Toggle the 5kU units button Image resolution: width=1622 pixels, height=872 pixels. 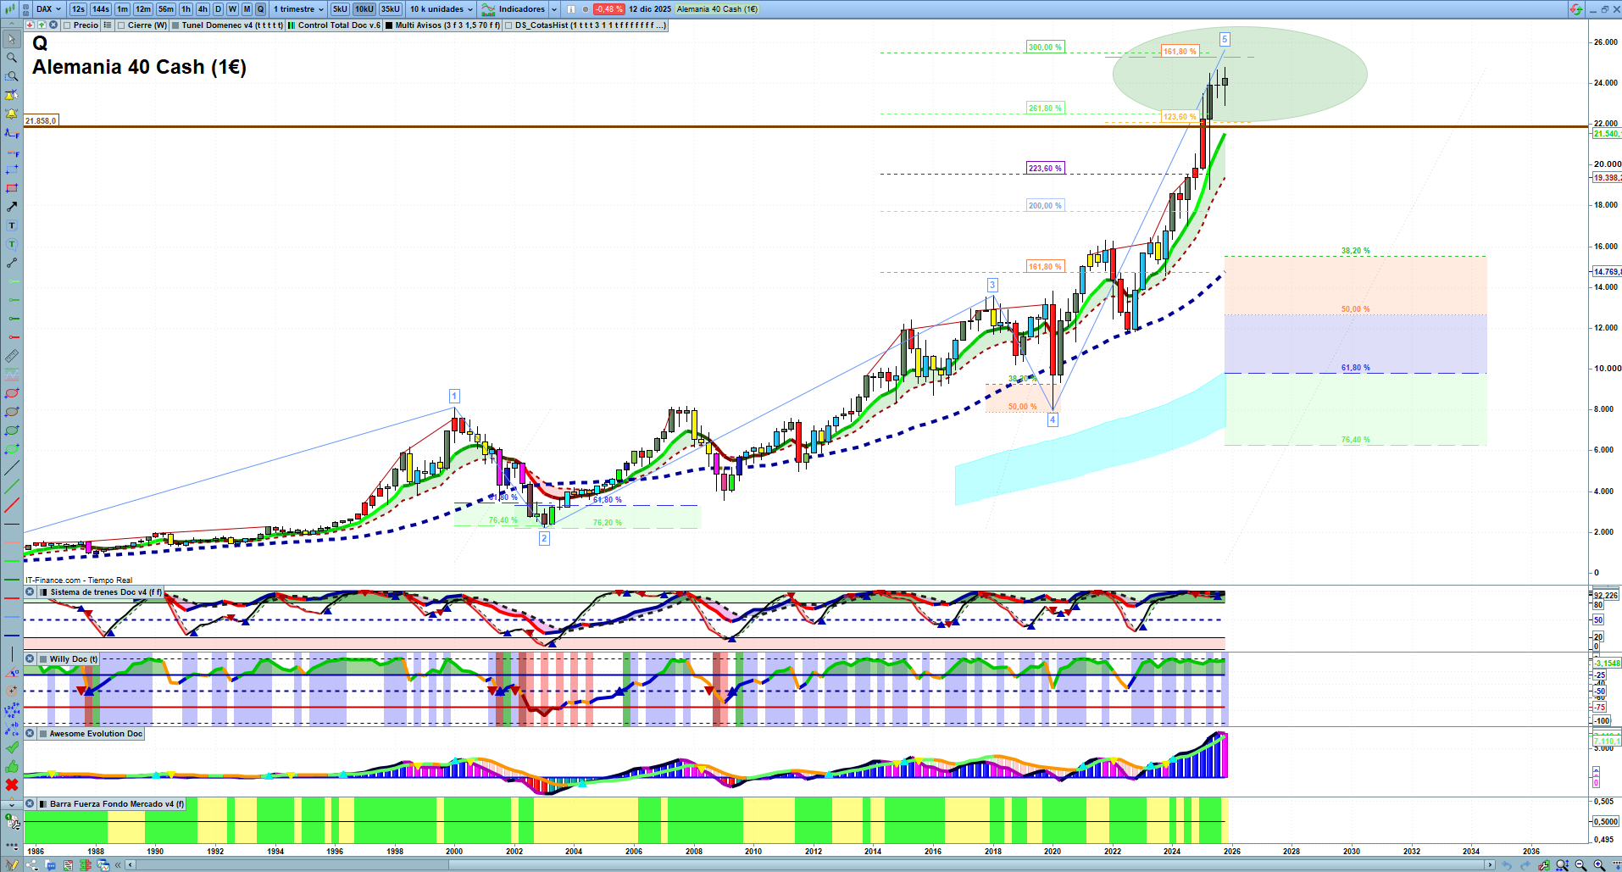[340, 9]
